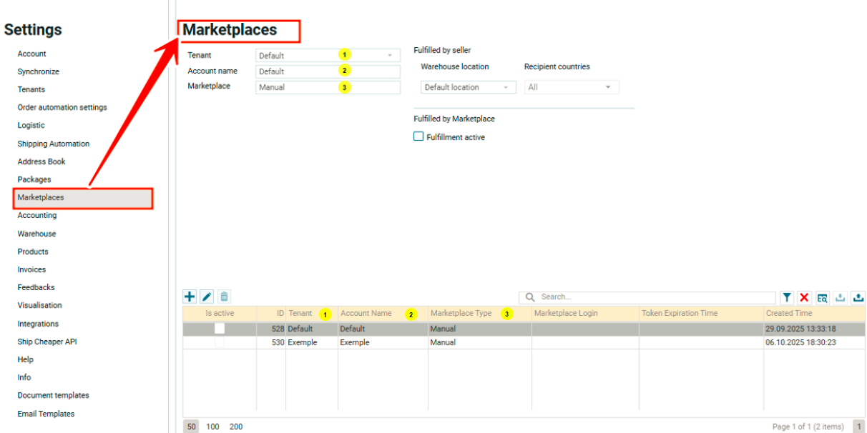Click the pencil edit icon

[x=207, y=297]
